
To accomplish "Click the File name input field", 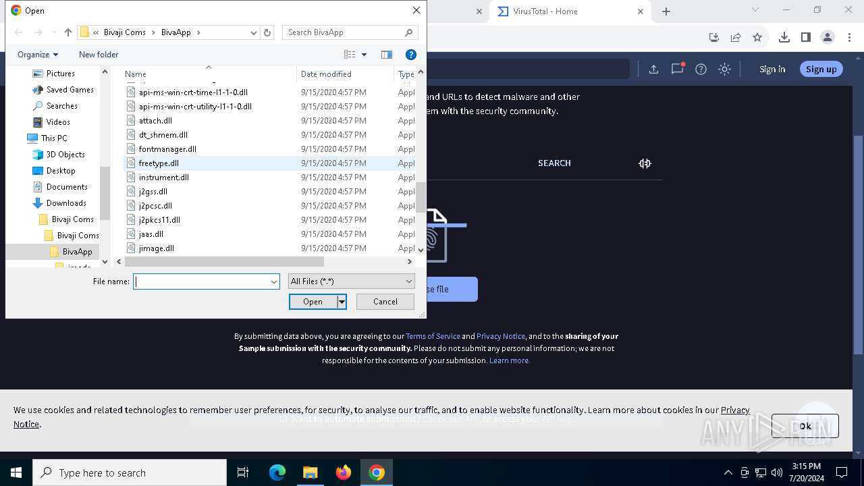I will point(201,281).
